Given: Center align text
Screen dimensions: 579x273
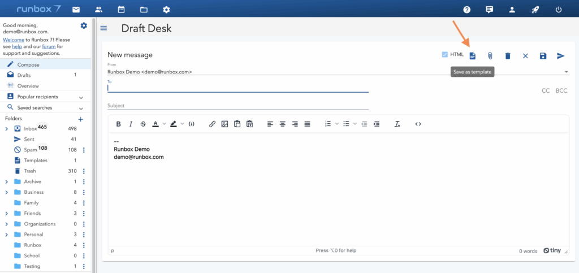Looking at the screenshot, I should coord(283,124).
